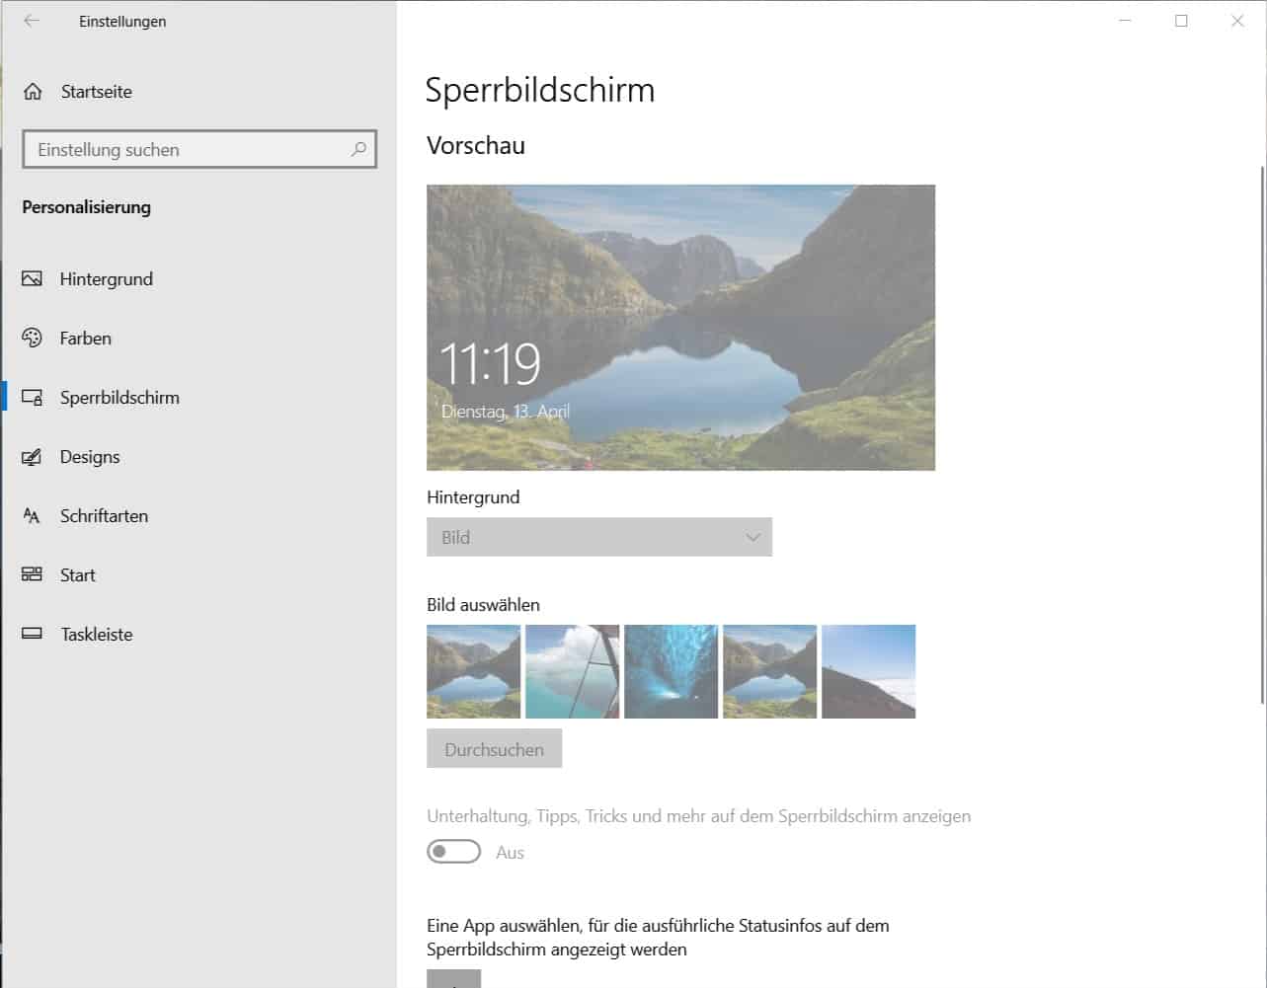Disable Unterhaltung und Tipps toggle
The width and height of the screenshot is (1267, 988).
pyautogui.click(x=453, y=851)
